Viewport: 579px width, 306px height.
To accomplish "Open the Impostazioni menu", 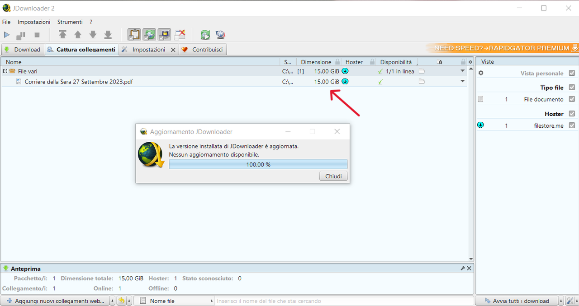I will 34,22.
